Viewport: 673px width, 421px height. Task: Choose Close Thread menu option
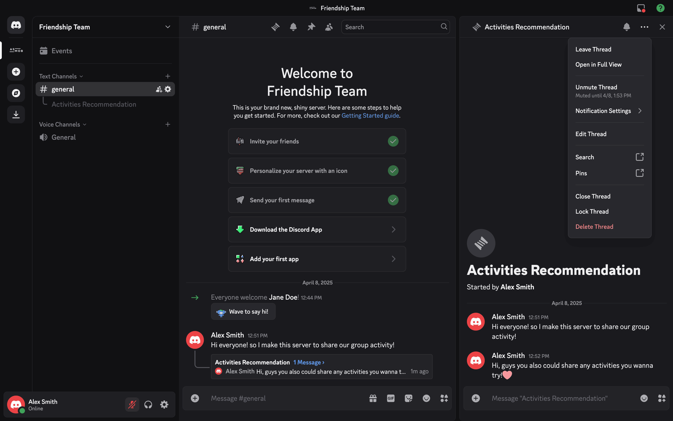point(610,196)
